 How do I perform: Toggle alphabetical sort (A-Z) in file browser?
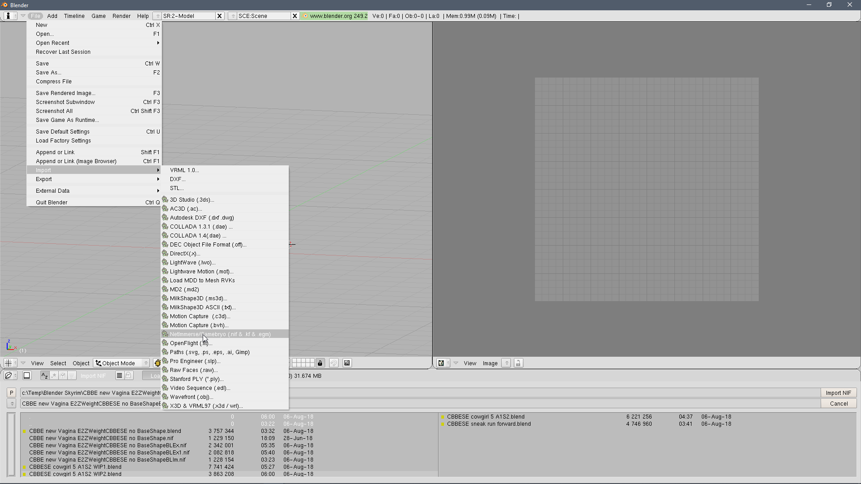click(x=44, y=376)
